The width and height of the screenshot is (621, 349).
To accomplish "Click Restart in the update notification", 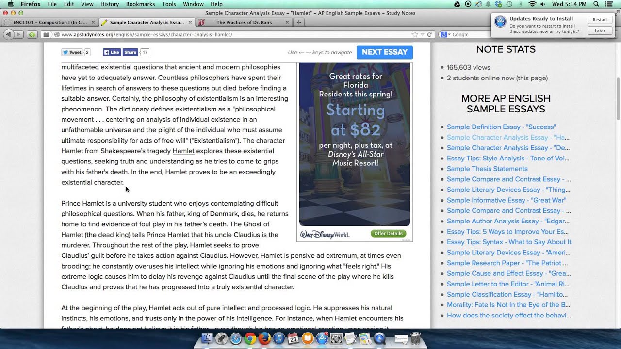I will [x=600, y=20].
